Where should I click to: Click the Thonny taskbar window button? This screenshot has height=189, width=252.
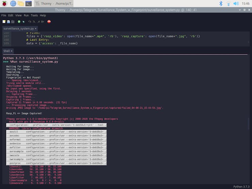pos(54,3)
